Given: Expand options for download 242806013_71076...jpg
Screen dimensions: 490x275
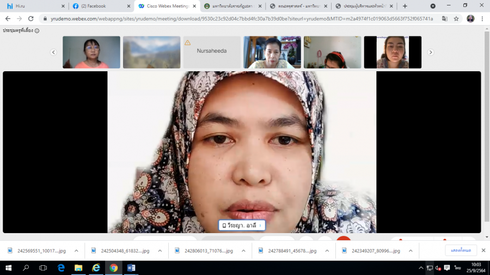Looking at the screenshot, I should pos(243,251).
